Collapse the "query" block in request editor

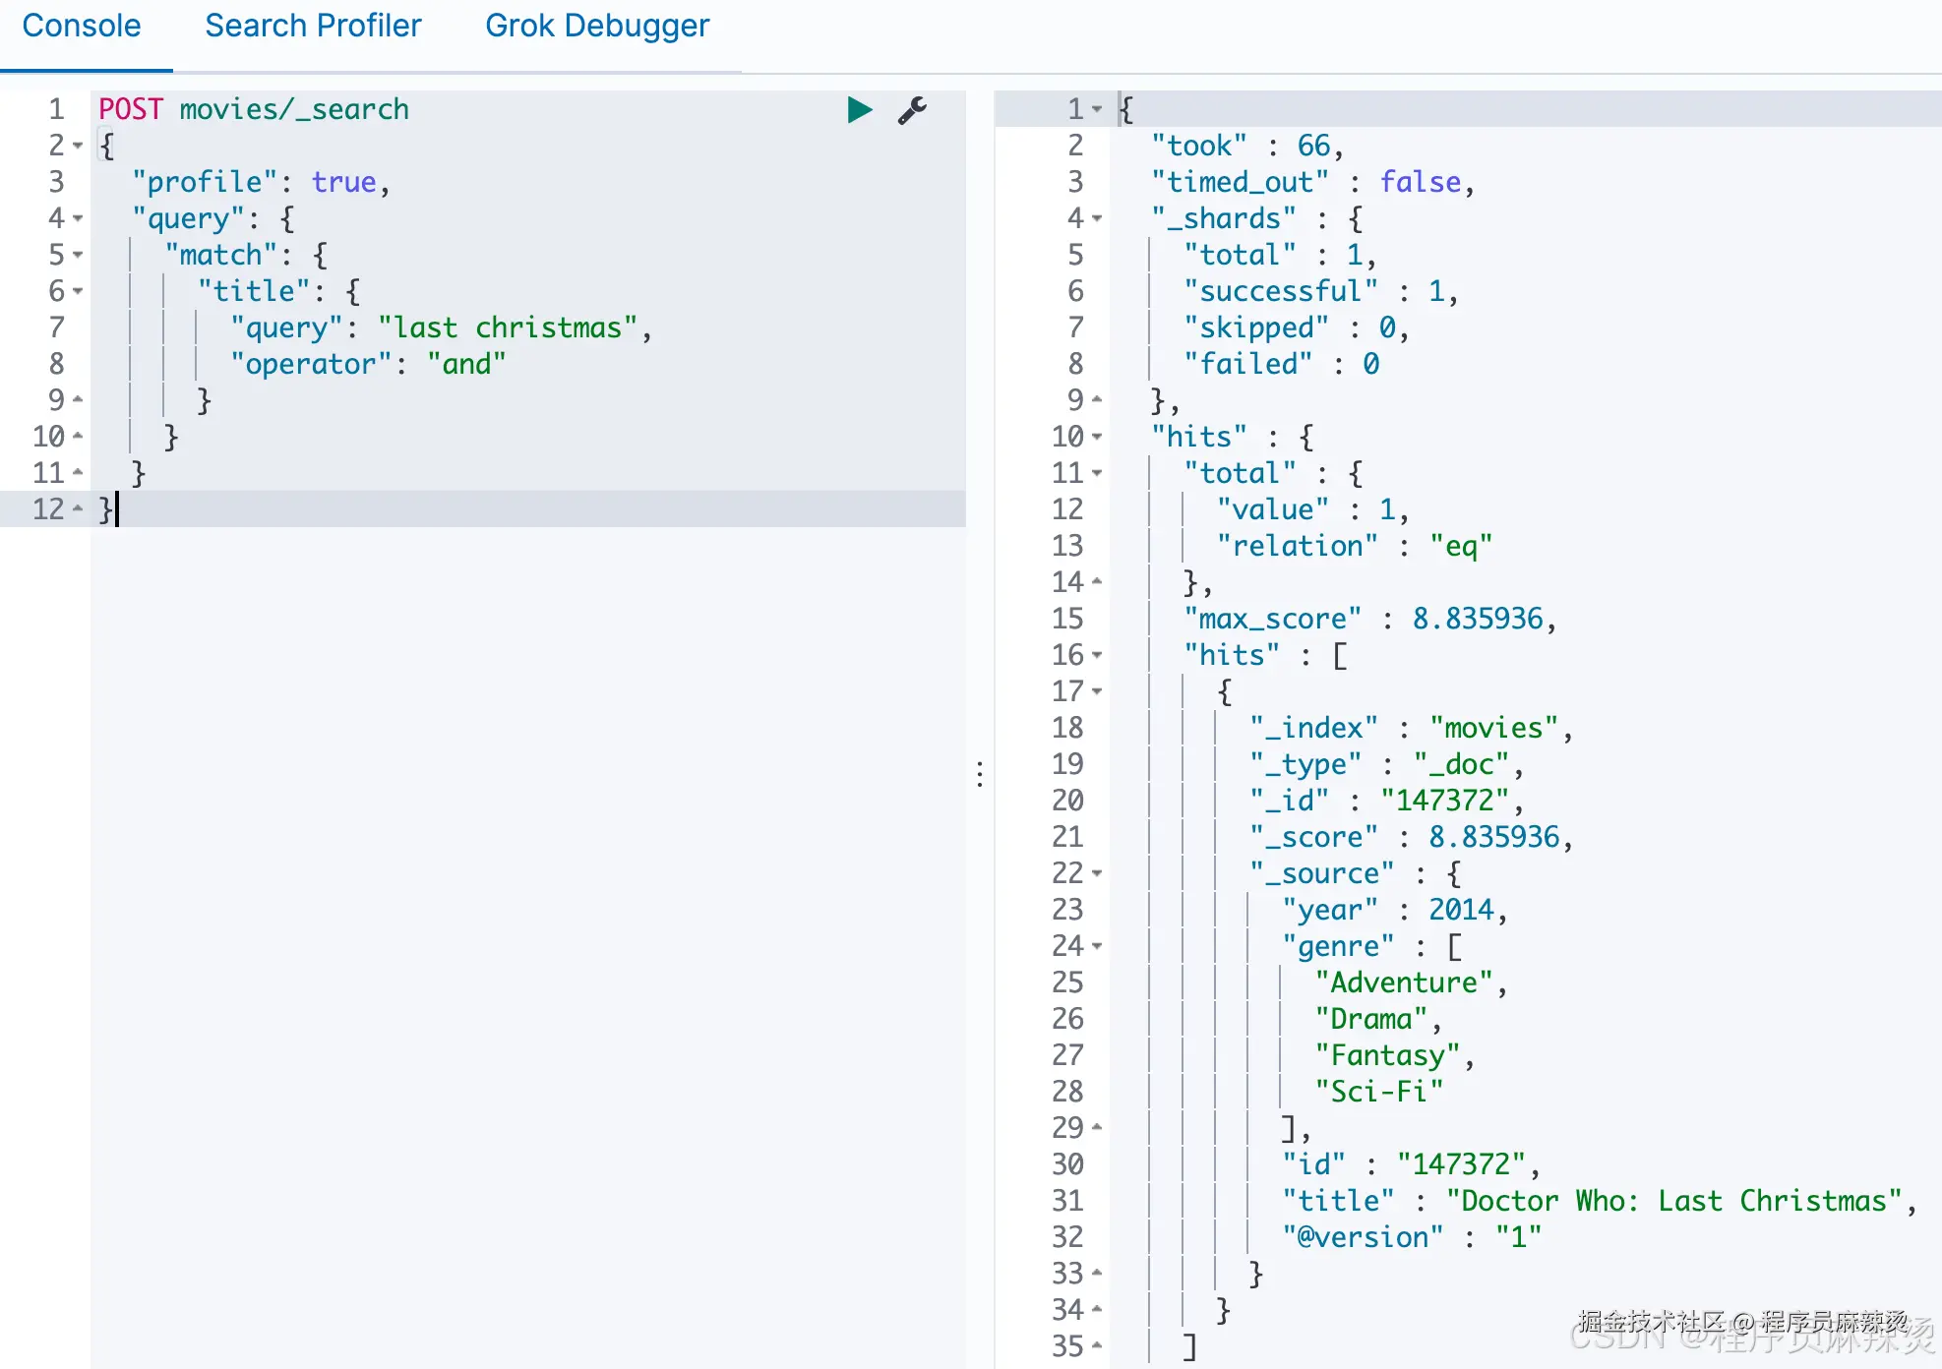(78, 218)
